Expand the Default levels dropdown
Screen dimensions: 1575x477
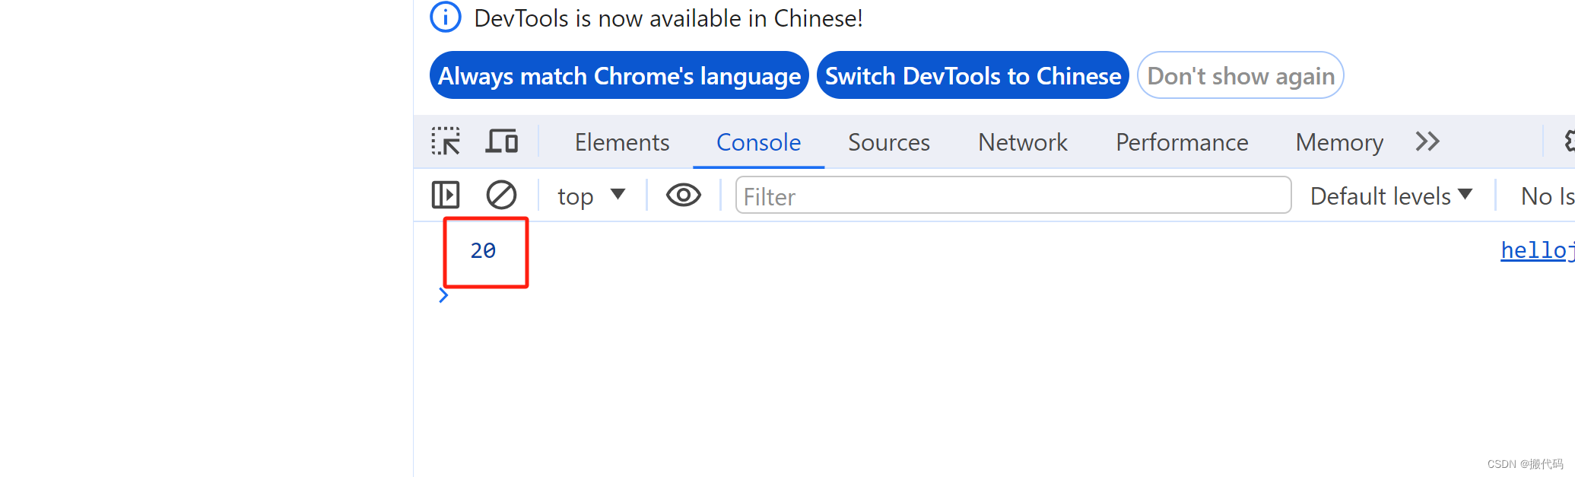pyautogui.click(x=1391, y=196)
